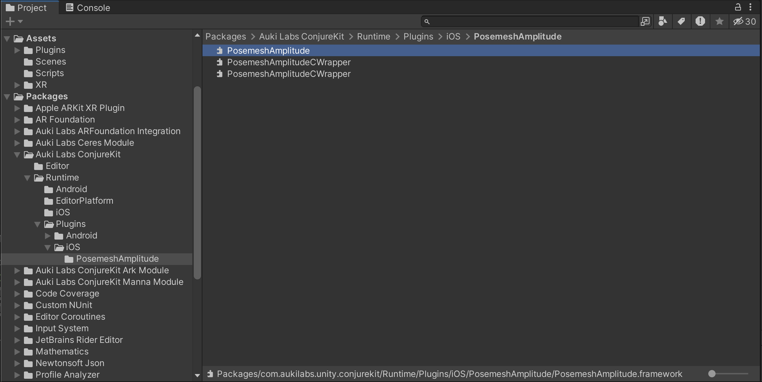Collapse the Auki Labs ConjureKit package arrow

pos(17,155)
